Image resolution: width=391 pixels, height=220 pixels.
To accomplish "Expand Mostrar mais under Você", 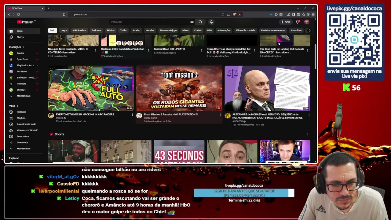I will click(x=24, y=148).
